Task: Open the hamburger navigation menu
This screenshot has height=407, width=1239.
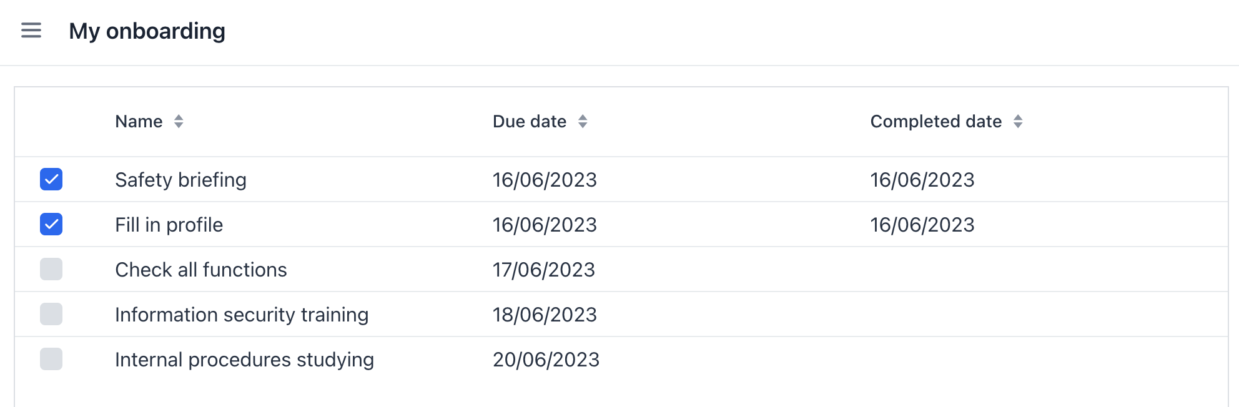Action: [31, 31]
